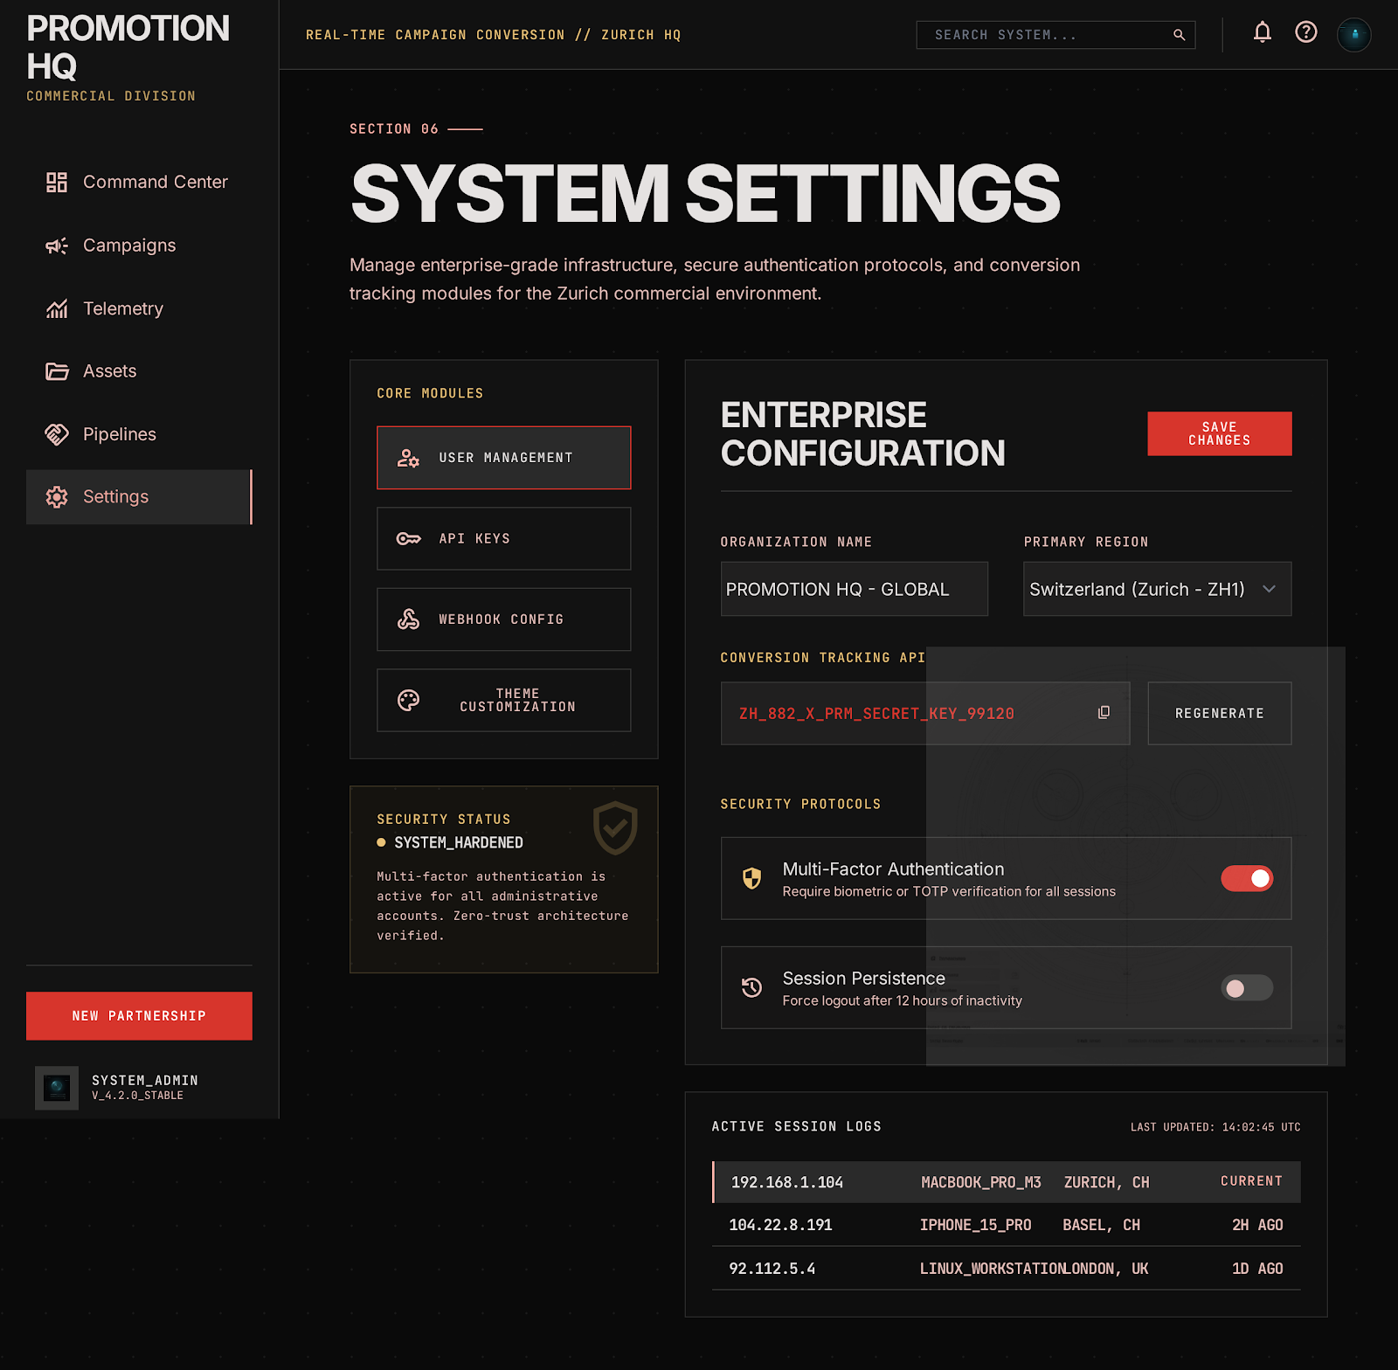The width and height of the screenshot is (1398, 1370).
Task: Select session row 92.112.5.4
Action: pos(1007,1269)
